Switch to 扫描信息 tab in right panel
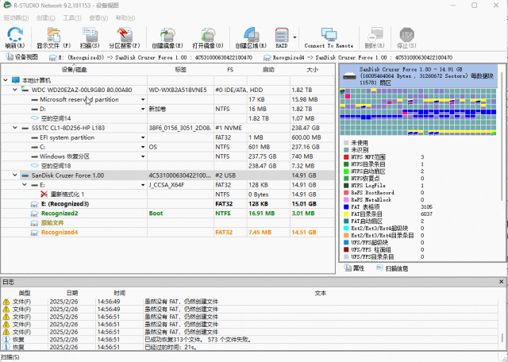508x362 pixels. [x=392, y=268]
